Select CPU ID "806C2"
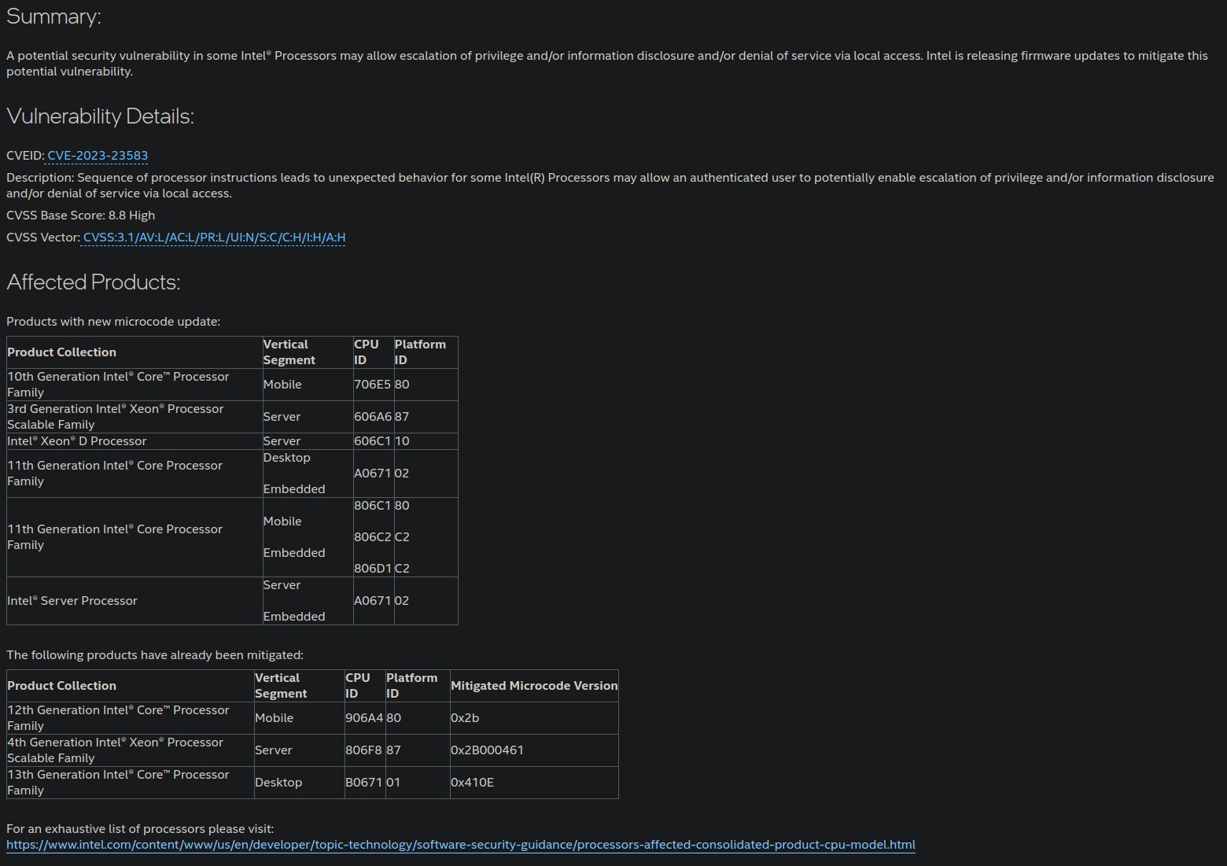Viewport: 1227px width, 866px height. pyautogui.click(x=373, y=537)
